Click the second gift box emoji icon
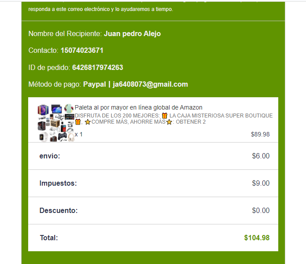Viewport: 306px width, 264px height. (x=78, y=122)
